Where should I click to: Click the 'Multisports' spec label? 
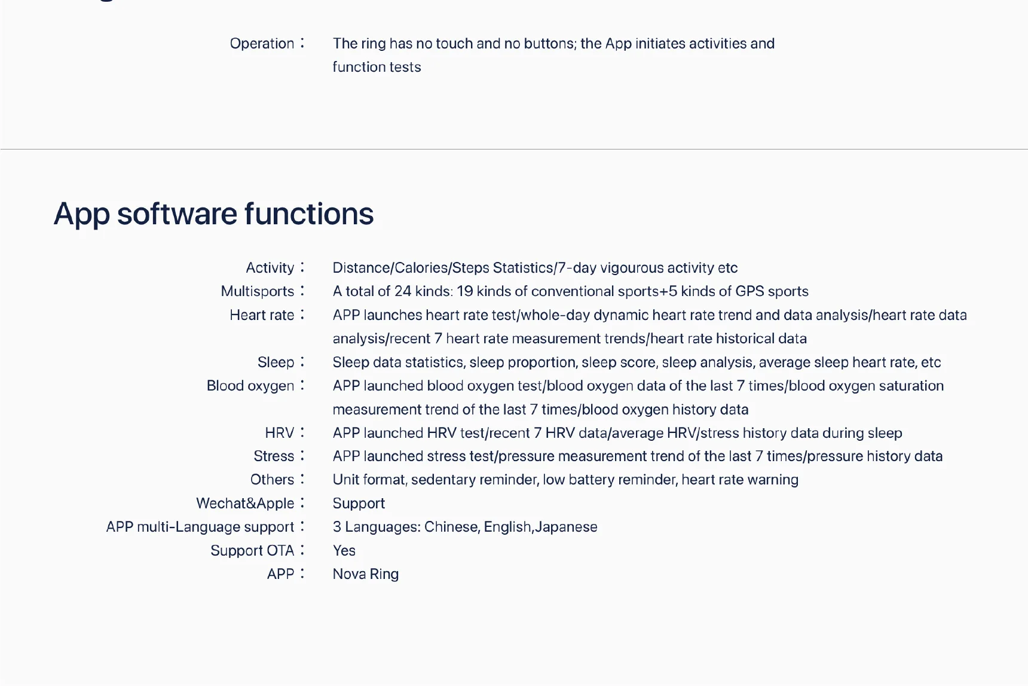tap(258, 291)
